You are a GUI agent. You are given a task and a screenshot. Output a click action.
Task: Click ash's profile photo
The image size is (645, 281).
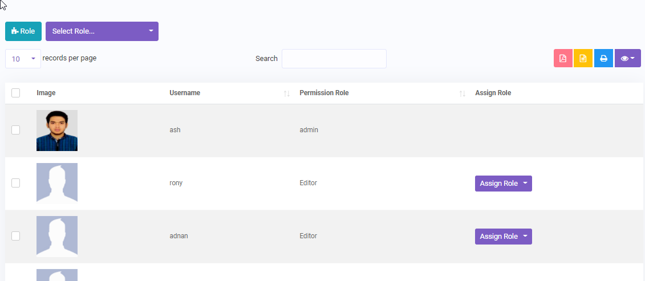57,131
